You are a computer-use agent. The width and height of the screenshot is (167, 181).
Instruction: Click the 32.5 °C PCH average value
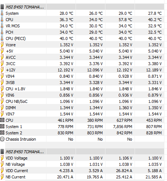155,32
